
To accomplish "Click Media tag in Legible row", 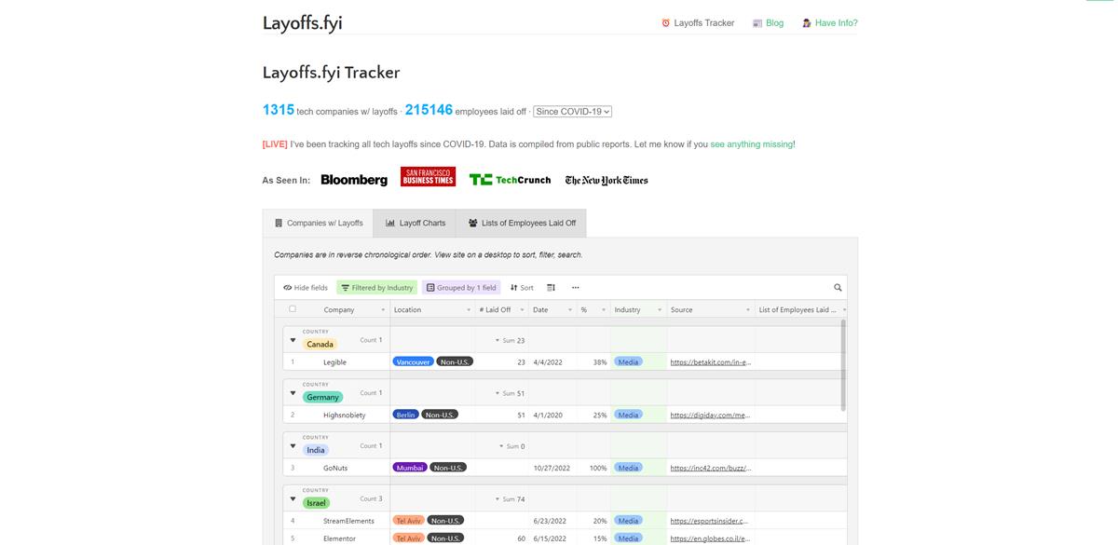I will (628, 361).
